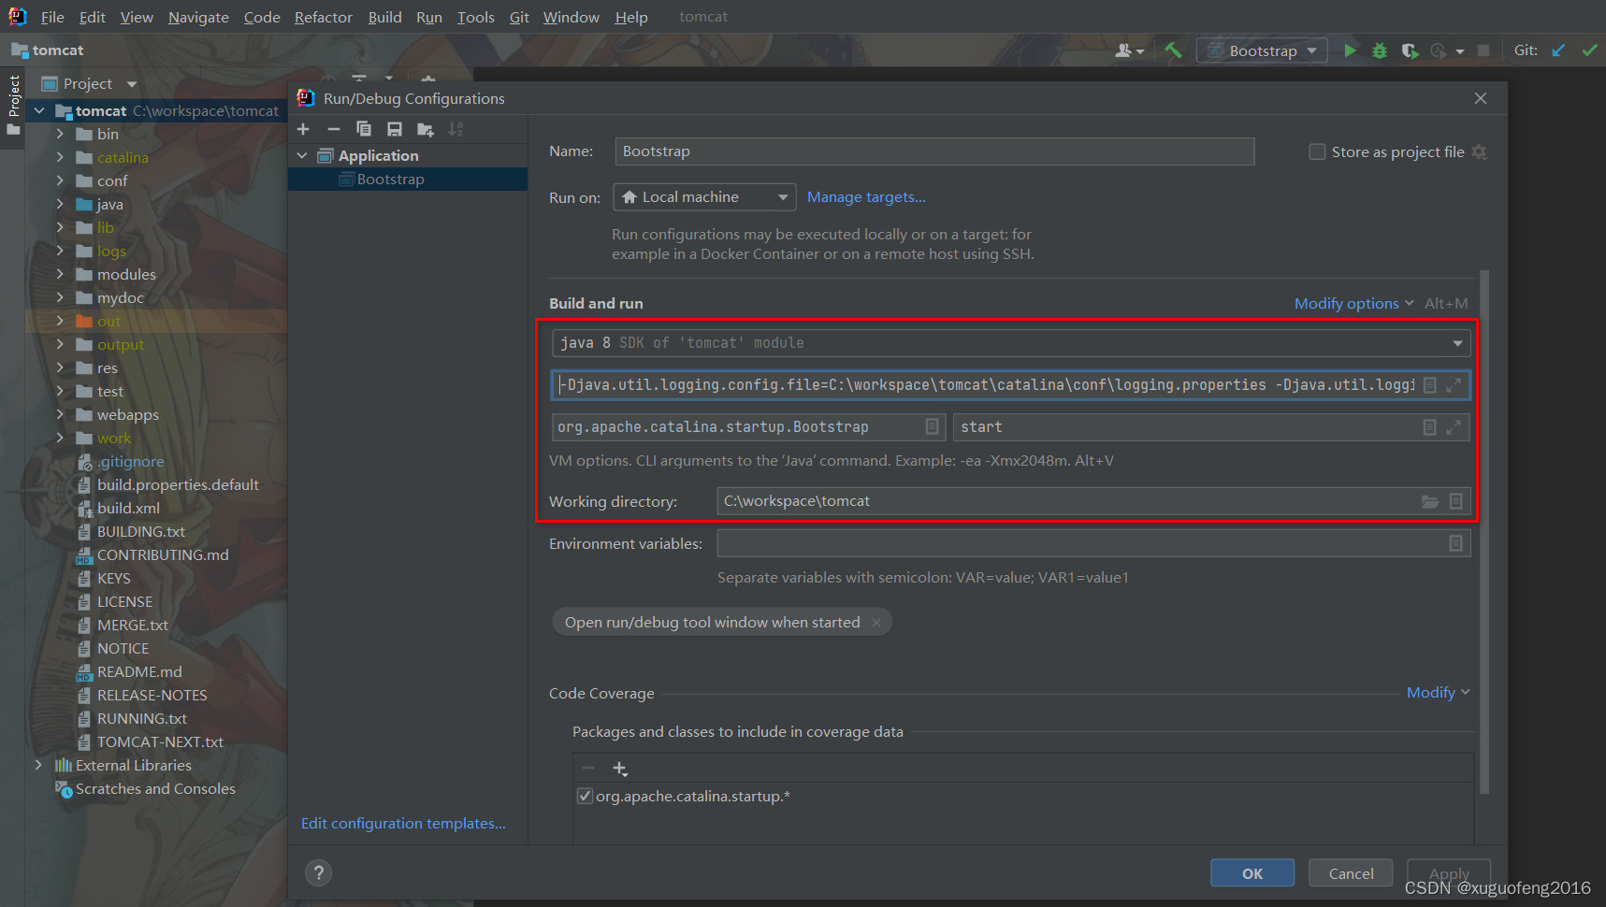Run Bootstrap with coverage icon
The height and width of the screenshot is (907, 1606).
coord(1410,50)
